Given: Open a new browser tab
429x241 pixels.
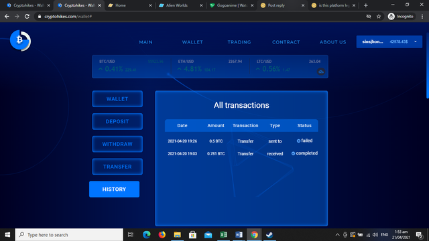Looking at the screenshot, I should click(x=366, y=5).
